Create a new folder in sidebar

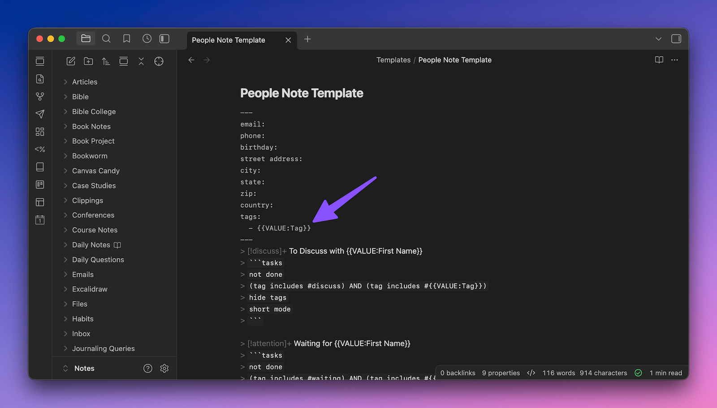pos(88,61)
